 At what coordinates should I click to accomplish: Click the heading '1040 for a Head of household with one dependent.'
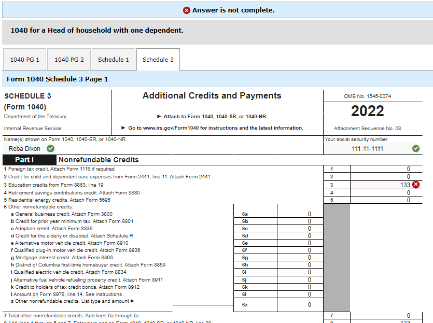click(x=97, y=31)
